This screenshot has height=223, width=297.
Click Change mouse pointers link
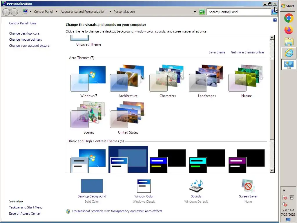[x=26, y=39]
